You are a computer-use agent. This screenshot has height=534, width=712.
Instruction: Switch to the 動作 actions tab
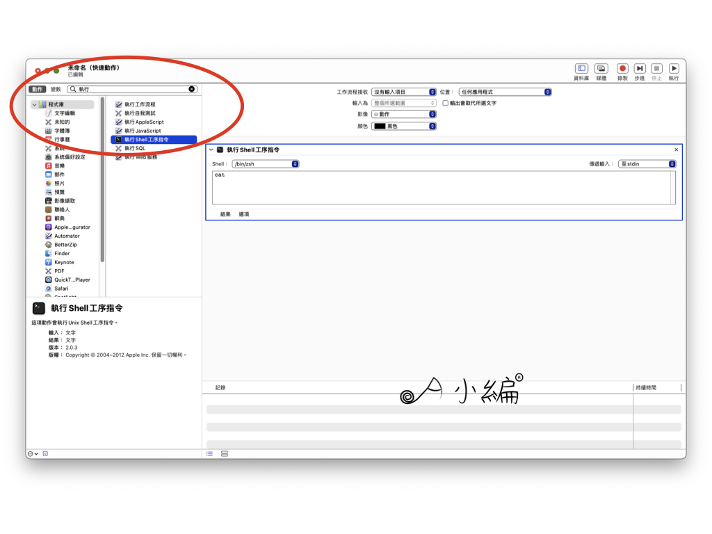coord(38,90)
